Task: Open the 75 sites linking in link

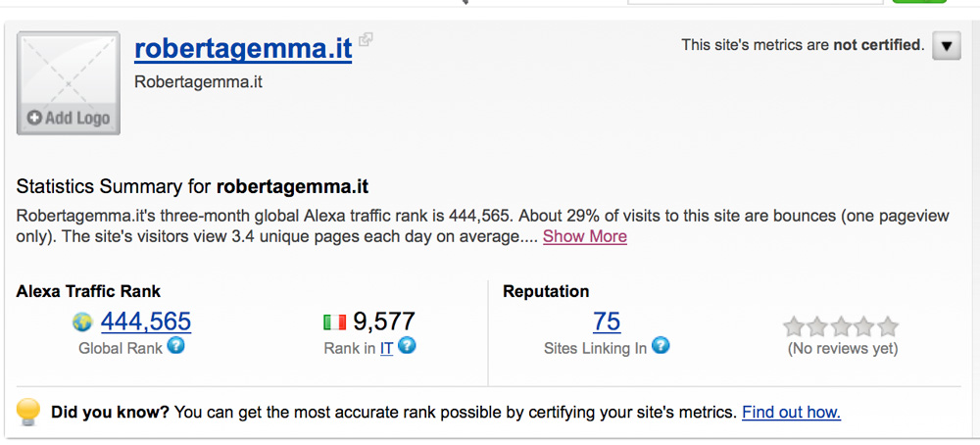Action: pyautogui.click(x=607, y=321)
